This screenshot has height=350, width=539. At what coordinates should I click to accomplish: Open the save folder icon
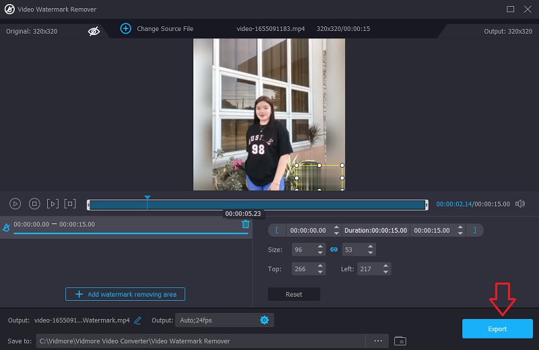pyautogui.click(x=400, y=341)
